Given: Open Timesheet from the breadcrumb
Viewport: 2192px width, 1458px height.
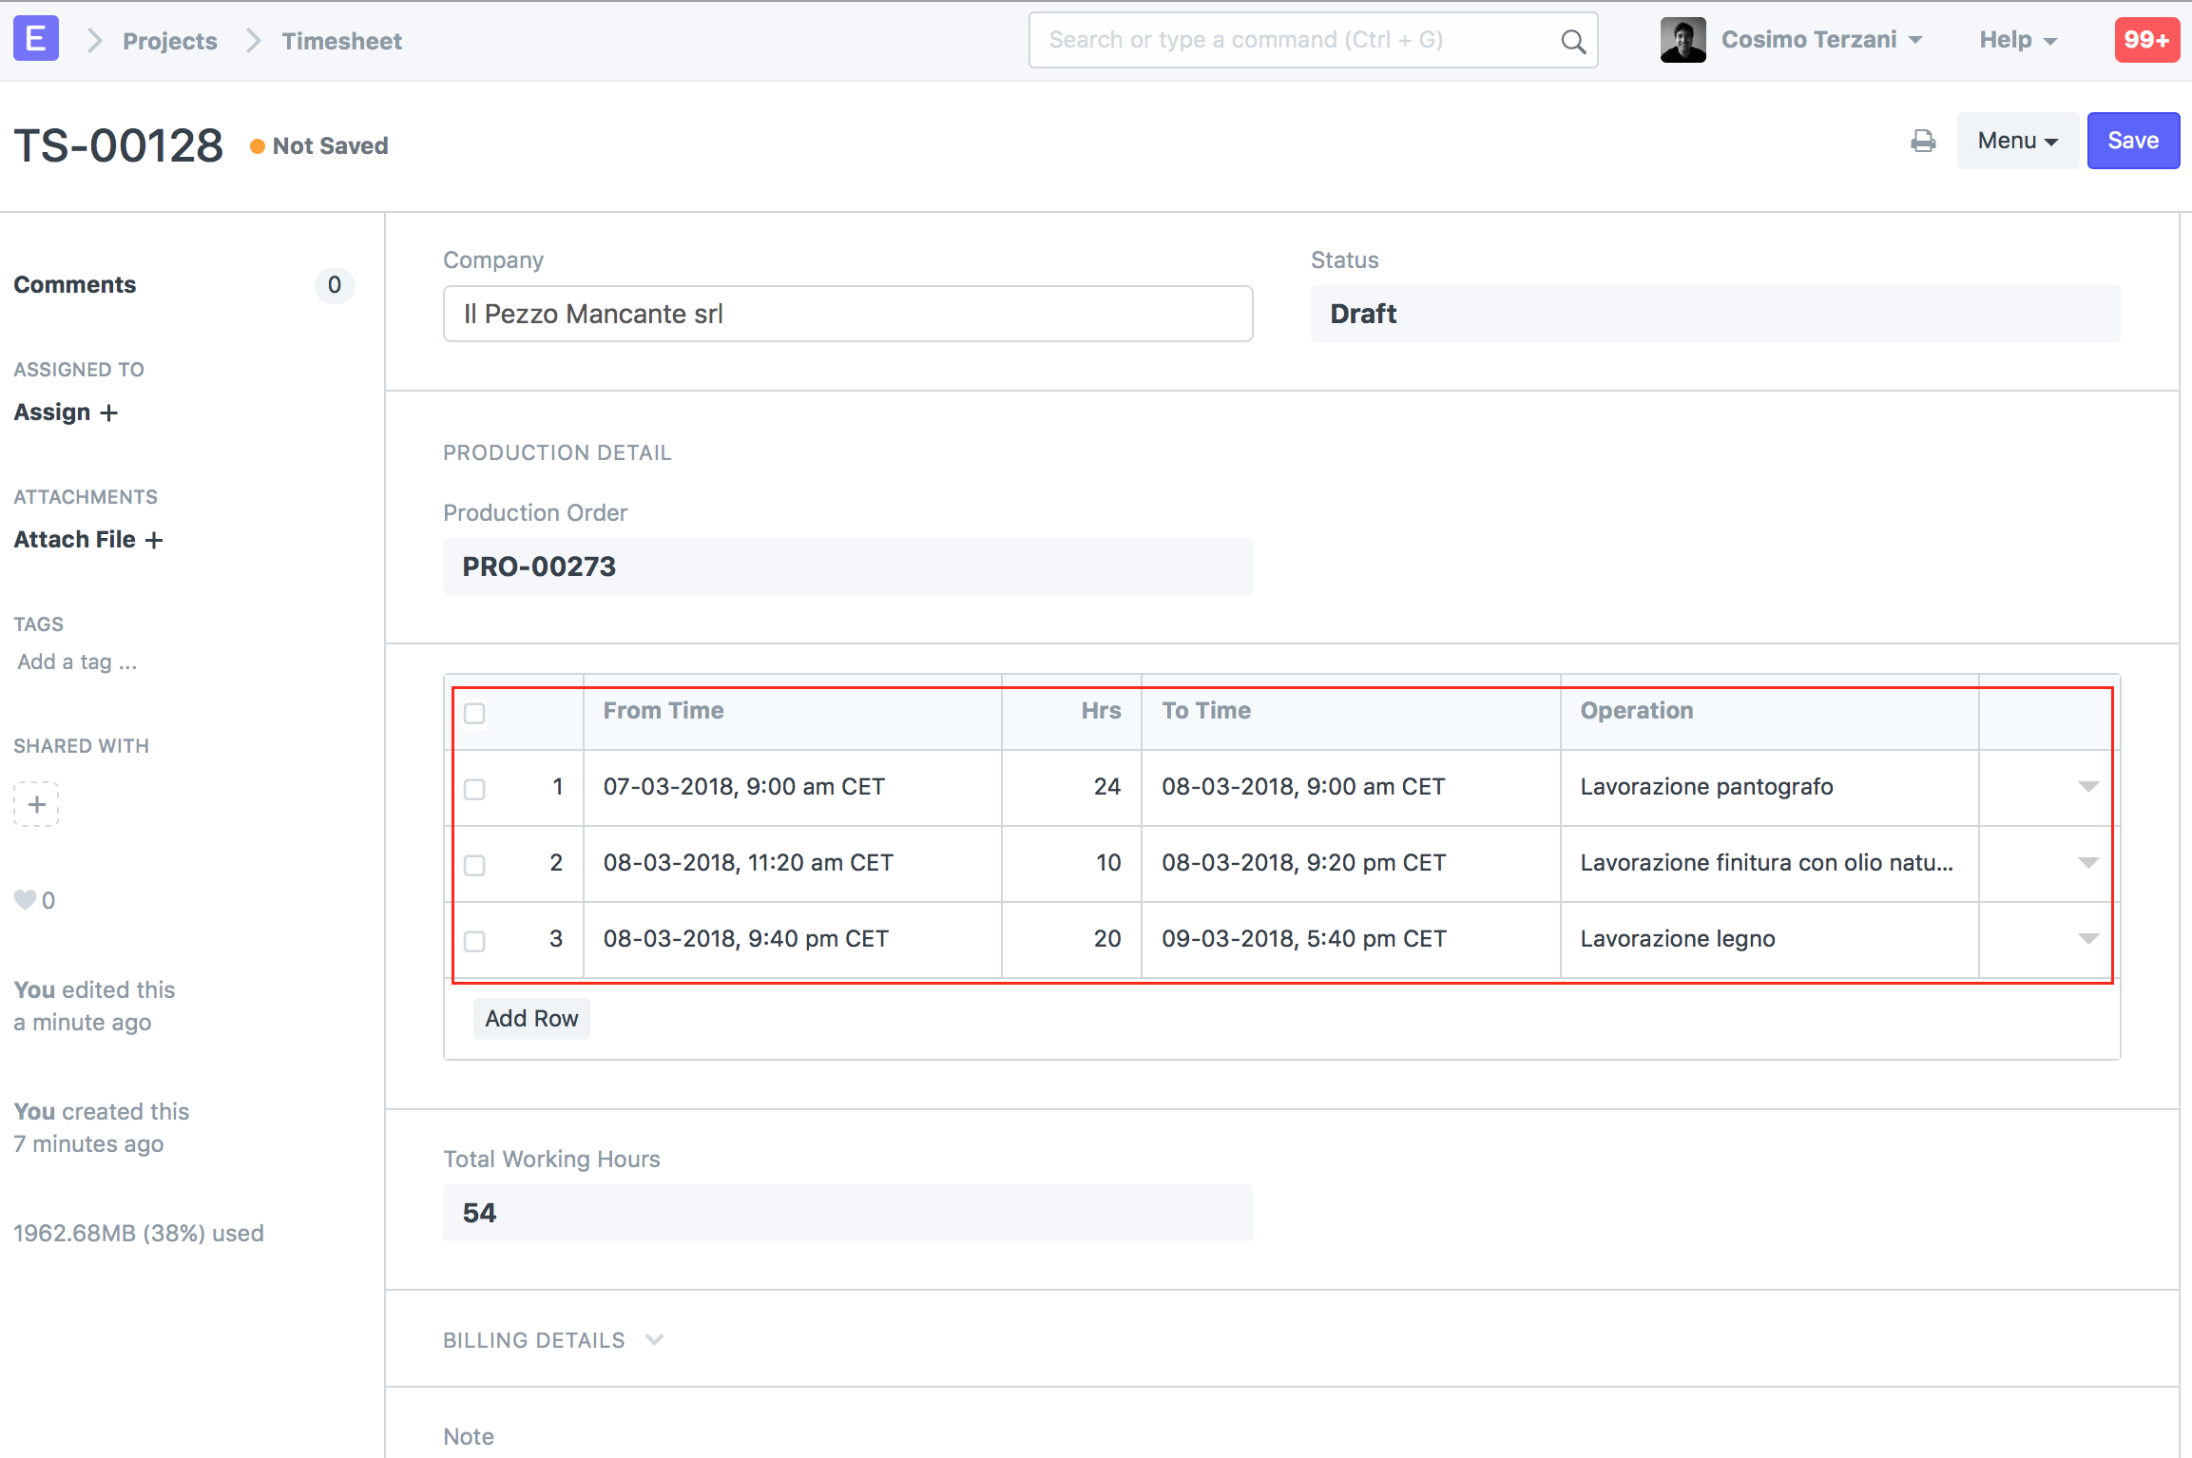Looking at the screenshot, I should coord(341,40).
